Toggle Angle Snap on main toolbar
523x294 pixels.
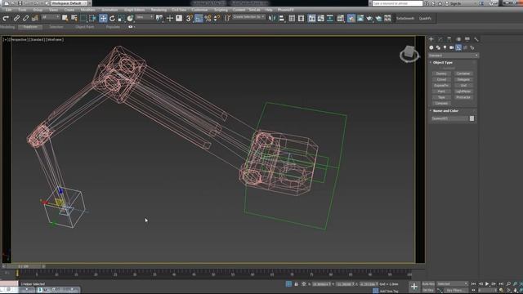[x=198, y=18]
